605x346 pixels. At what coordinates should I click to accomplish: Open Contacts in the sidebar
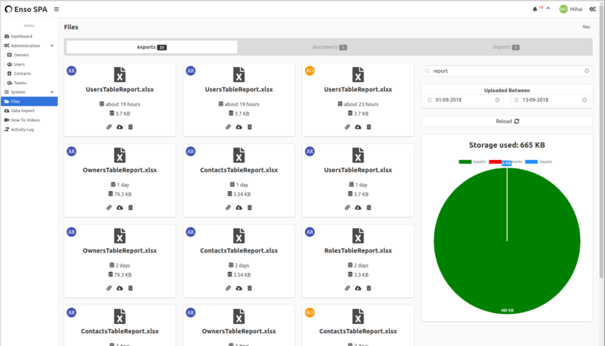(x=22, y=73)
